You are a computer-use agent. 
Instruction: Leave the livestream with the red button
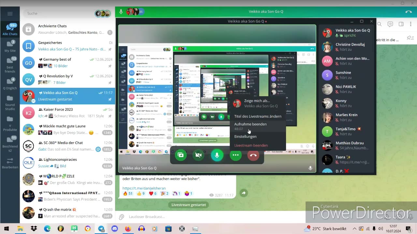tap(253, 155)
